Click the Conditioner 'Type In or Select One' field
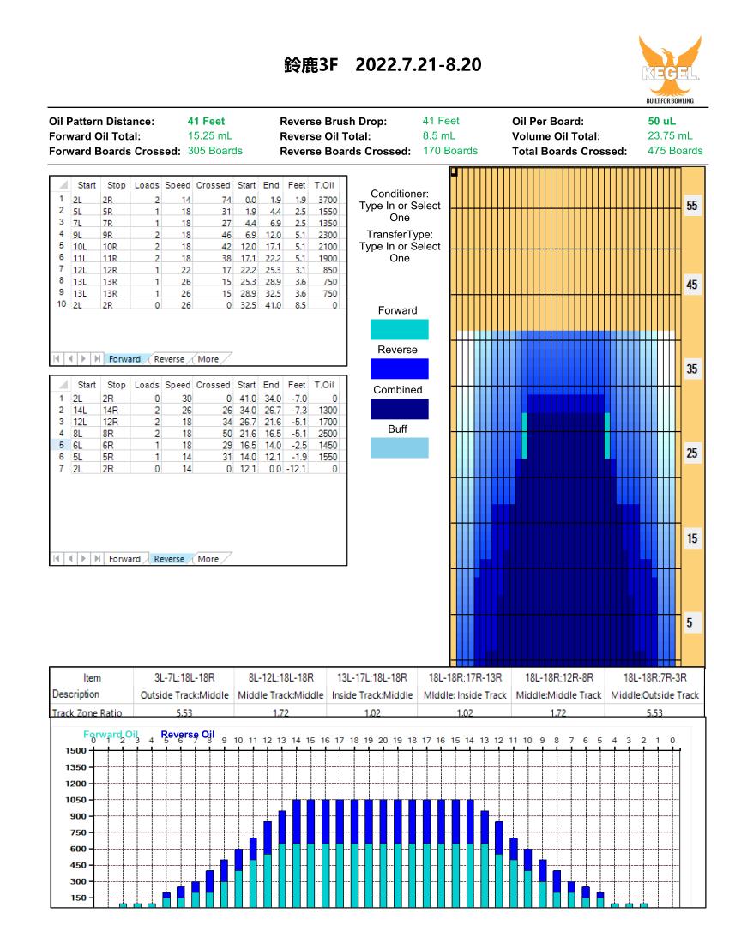The height and width of the screenshot is (943, 729). pyautogui.click(x=400, y=212)
